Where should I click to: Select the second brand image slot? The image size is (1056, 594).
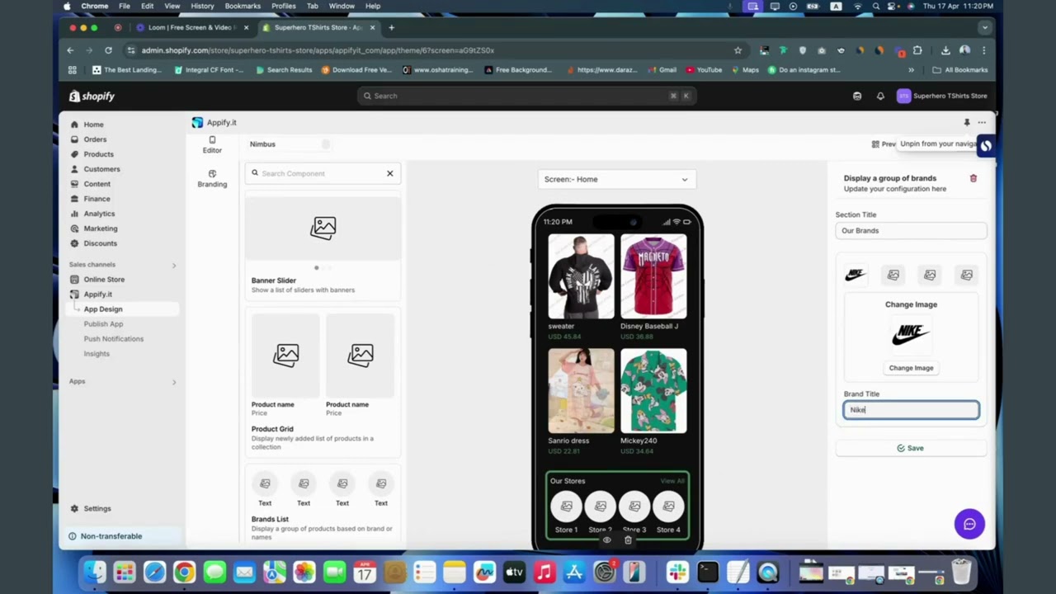point(893,275)
